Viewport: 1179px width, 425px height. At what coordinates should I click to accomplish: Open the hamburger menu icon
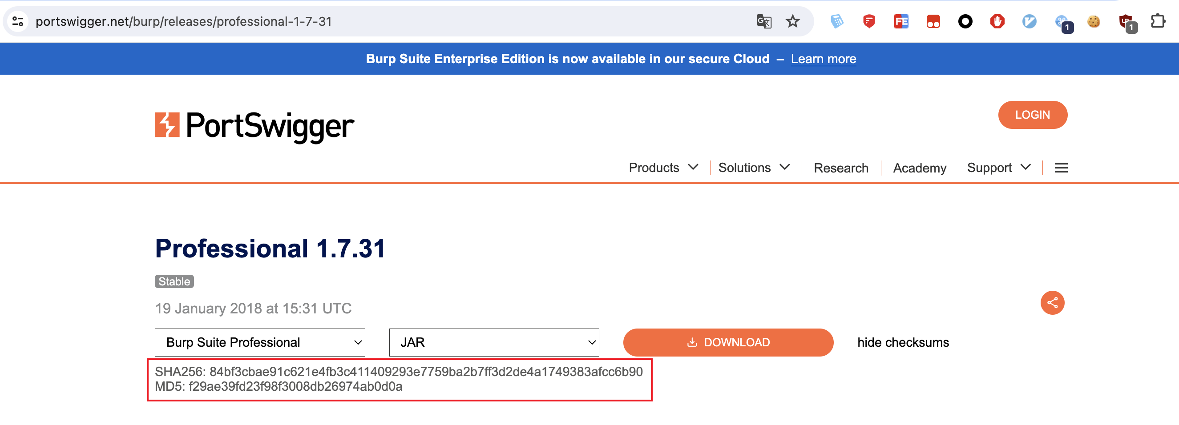pos(1061,168)
